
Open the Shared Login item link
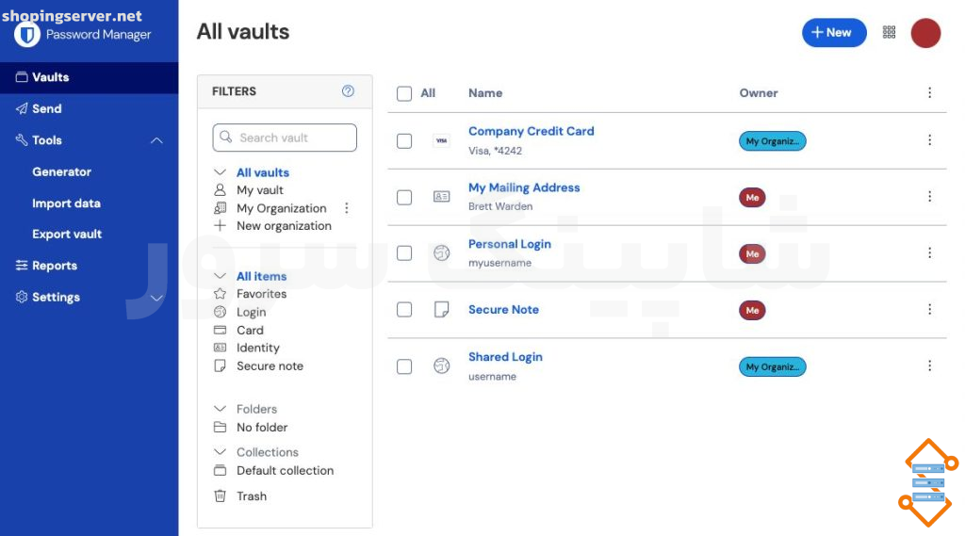(x=505, y=357)
